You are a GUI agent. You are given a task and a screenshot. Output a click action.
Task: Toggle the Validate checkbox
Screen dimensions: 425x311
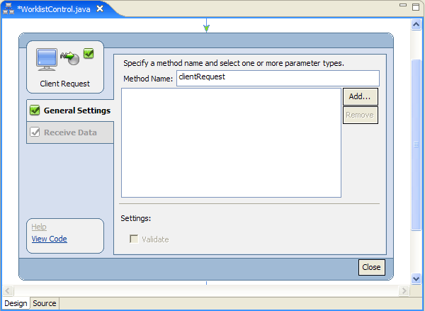[x=134, y=239]
